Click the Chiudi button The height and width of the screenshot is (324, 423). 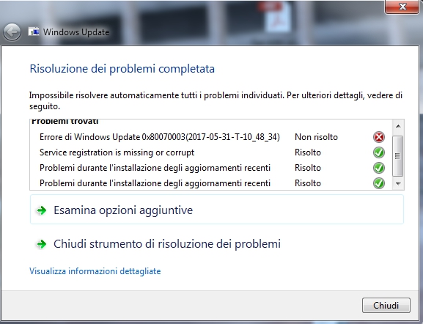386,306
